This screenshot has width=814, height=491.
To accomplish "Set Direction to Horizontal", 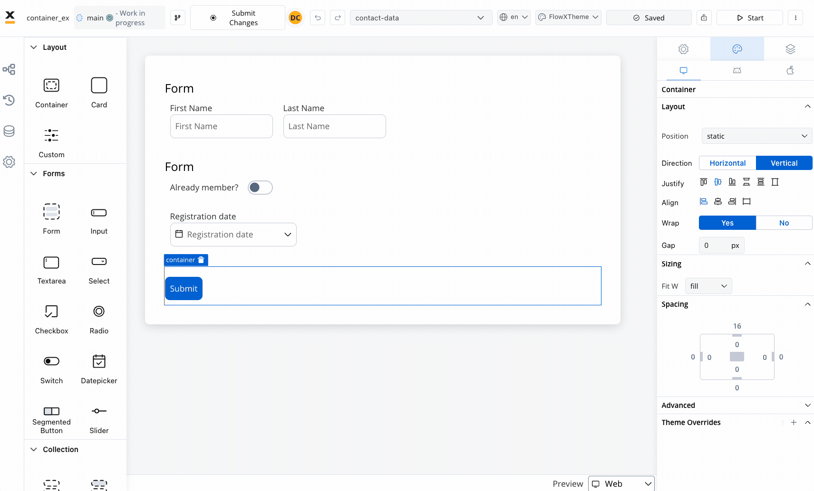I will tap(727, 163).
